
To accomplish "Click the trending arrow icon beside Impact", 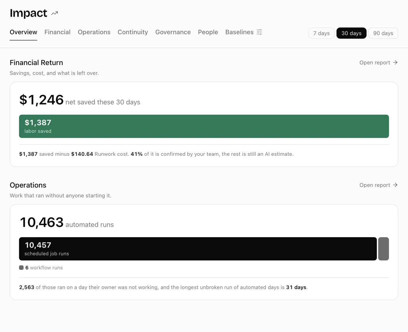I will click(54, 13).
